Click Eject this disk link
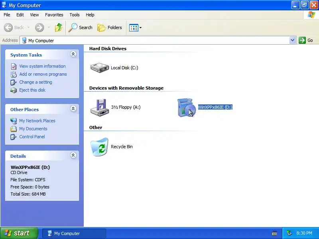 tap(32, 90)
